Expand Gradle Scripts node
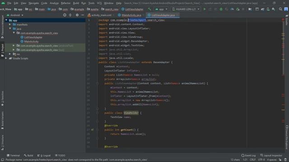 point(6,58)
